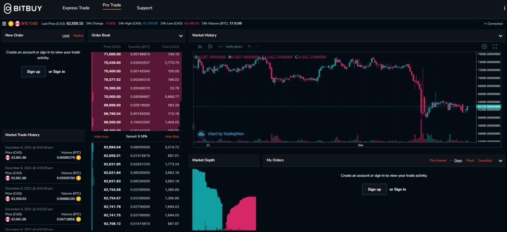
Task: Open chart Indicators menu
Action: click(230, 47)
